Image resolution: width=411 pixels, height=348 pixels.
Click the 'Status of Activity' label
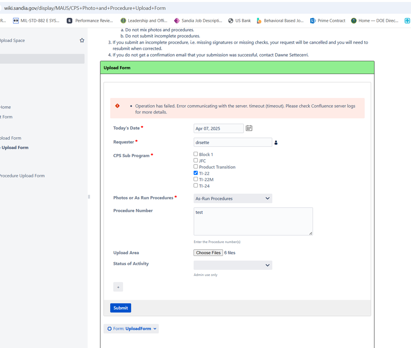pos(131,264)
